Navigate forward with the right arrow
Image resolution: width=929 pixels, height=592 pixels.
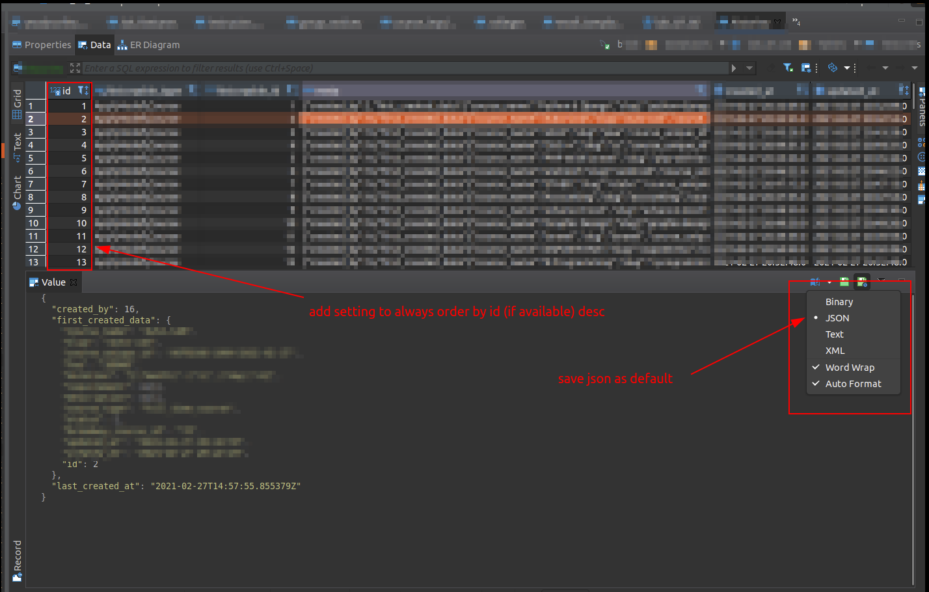click(900, 68)
